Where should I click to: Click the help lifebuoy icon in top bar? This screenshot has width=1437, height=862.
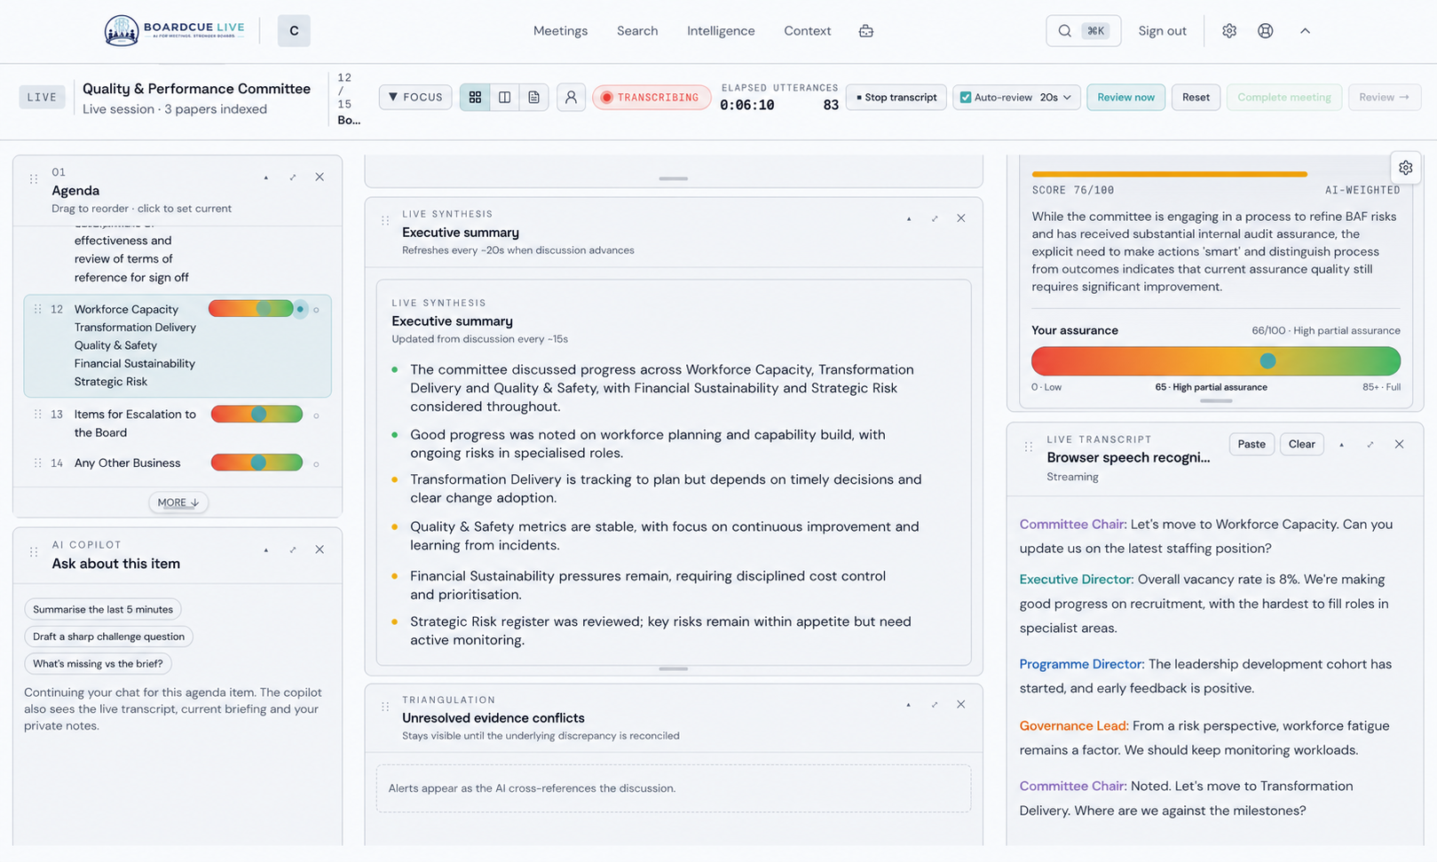1266,31
